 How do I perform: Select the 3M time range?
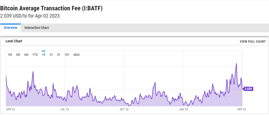coord(18,55)
